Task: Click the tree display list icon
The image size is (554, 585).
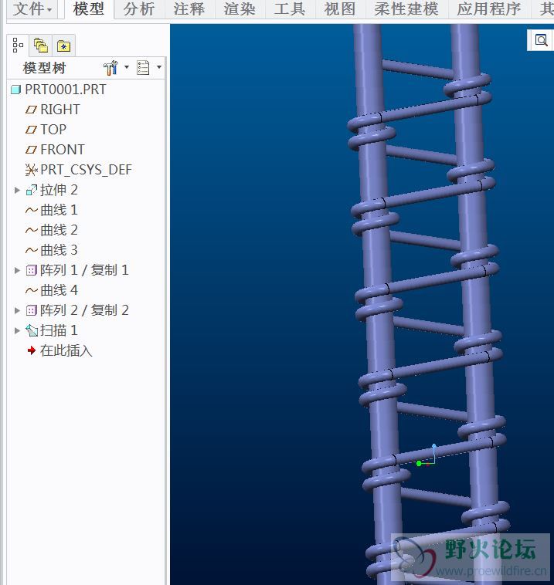Action: tap(143, 67)
